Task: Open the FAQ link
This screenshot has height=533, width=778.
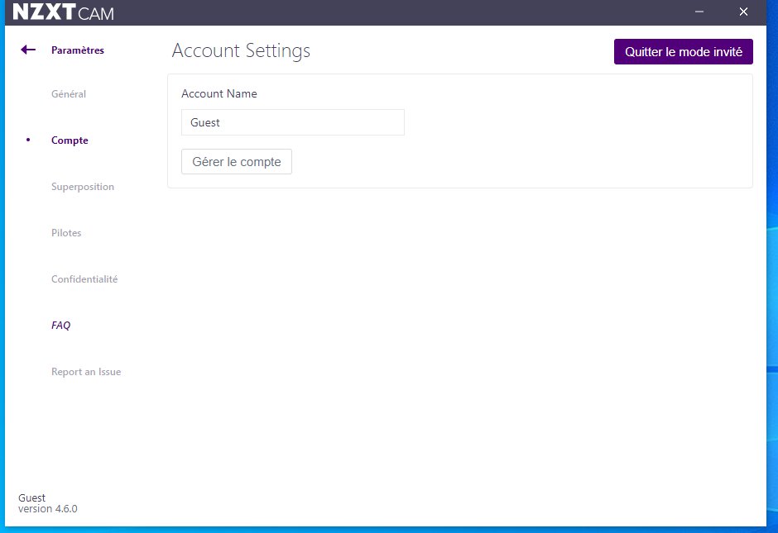Action: click(61, 326)
